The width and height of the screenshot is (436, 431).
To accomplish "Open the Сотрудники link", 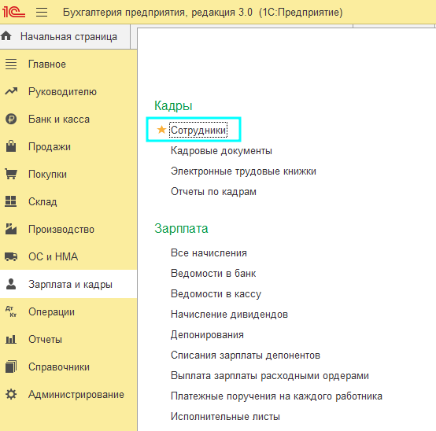I will (198, 130).
